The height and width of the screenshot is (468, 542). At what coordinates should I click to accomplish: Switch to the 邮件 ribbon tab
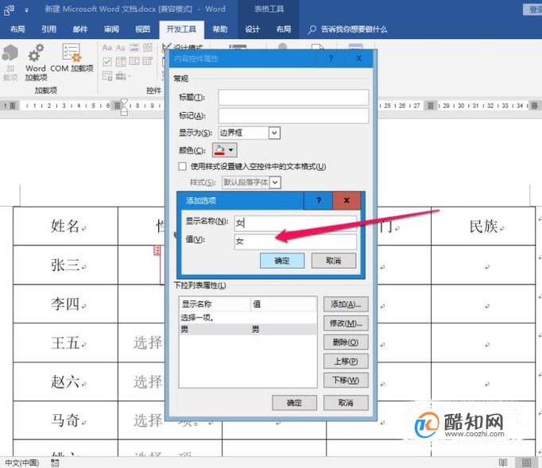click(79, 29)
